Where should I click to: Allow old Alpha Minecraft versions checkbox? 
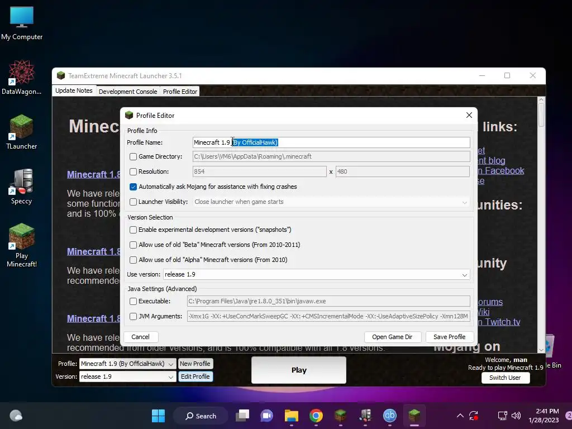coord(133,260)
